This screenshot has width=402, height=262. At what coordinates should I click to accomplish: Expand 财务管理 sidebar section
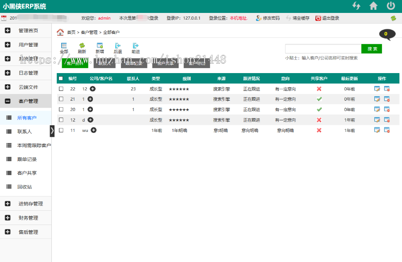click(x=25, y=218)
